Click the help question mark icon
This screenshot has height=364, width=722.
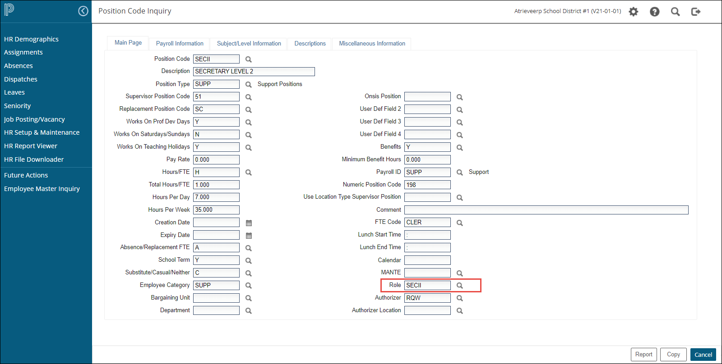pyautogui.click(x=654, y=12)
